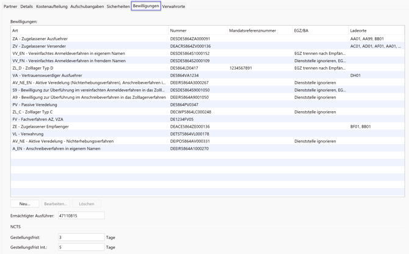Click the Neu... button

24,204
